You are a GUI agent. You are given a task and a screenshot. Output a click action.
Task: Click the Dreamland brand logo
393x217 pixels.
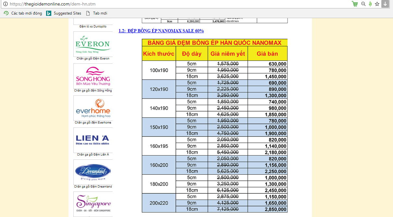[93, 172]
